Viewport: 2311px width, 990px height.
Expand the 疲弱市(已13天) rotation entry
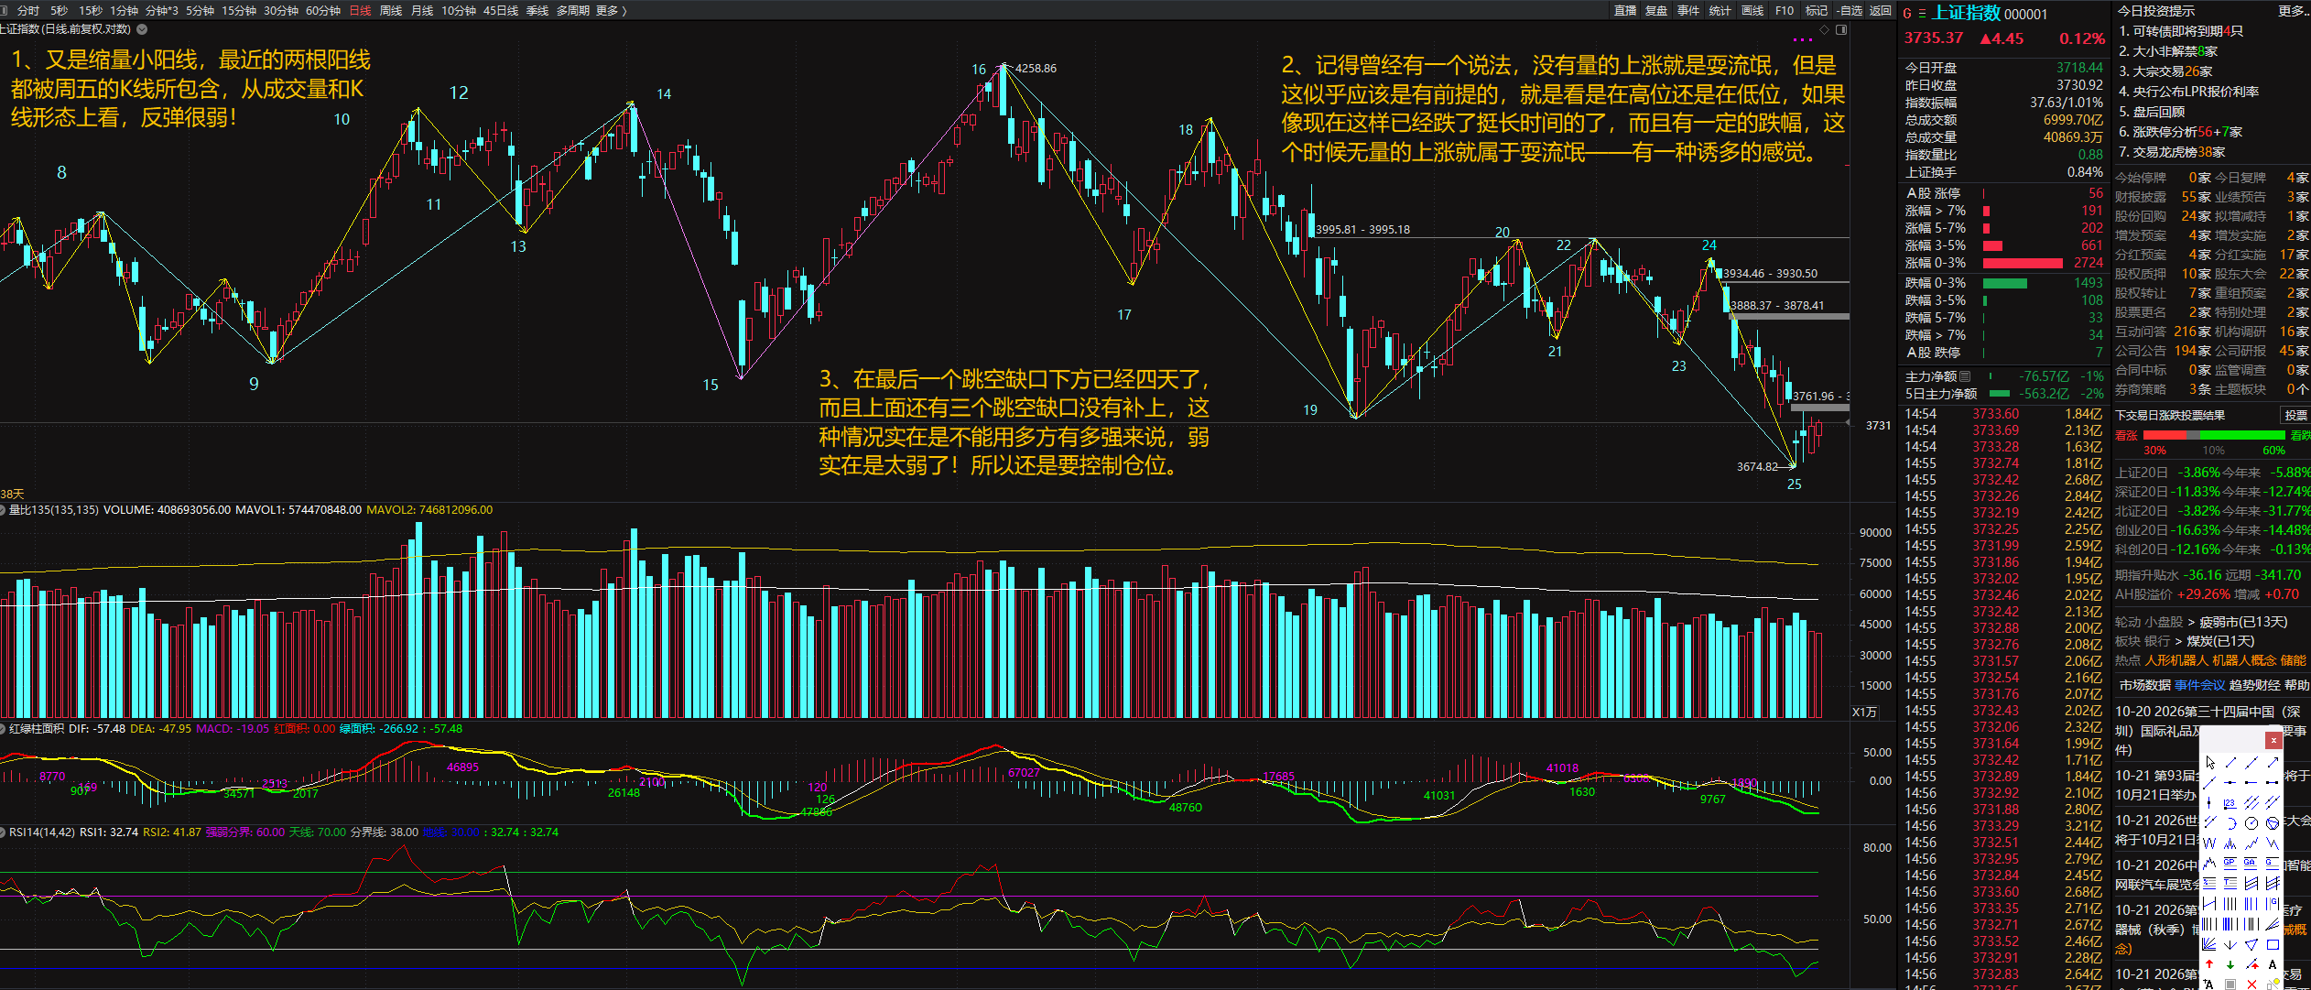(2243, 622)
